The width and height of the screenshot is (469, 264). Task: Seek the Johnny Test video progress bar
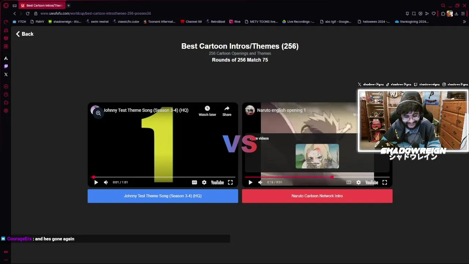pos(163,177)
